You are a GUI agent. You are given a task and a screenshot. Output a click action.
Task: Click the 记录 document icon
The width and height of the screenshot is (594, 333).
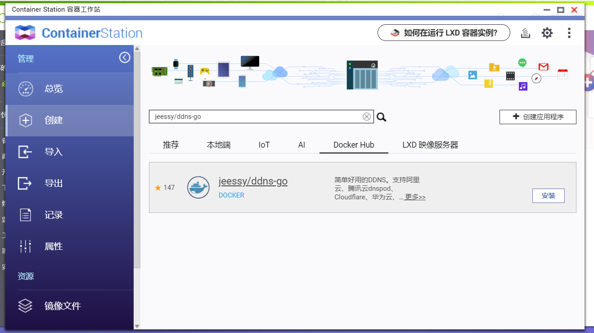[x=26, y=215]
